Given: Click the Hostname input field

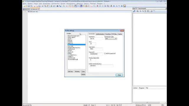Looking at the screenshot, I should pyautogui.click(x=96, y=39).
